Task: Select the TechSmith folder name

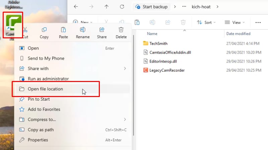Action: coord(158,43)
